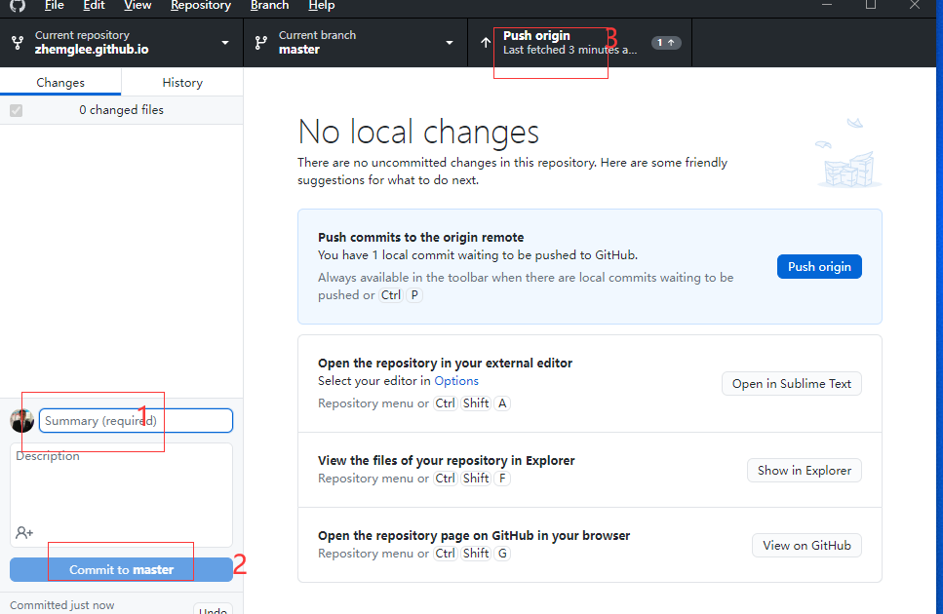Click Show in Explorer button
Viewport: 943px width, 614px height.
tap(805, 471)
